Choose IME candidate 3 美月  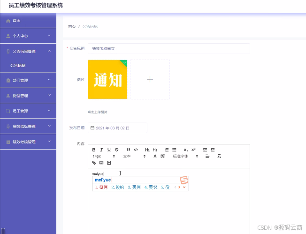pos(134,187)
